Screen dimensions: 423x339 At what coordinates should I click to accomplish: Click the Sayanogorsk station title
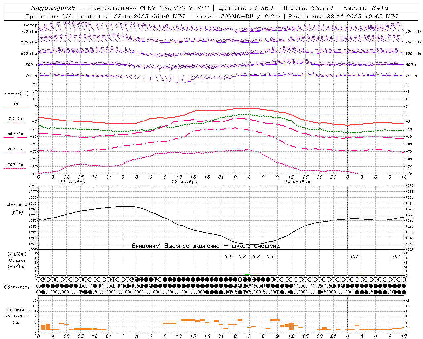coord(53,8)
